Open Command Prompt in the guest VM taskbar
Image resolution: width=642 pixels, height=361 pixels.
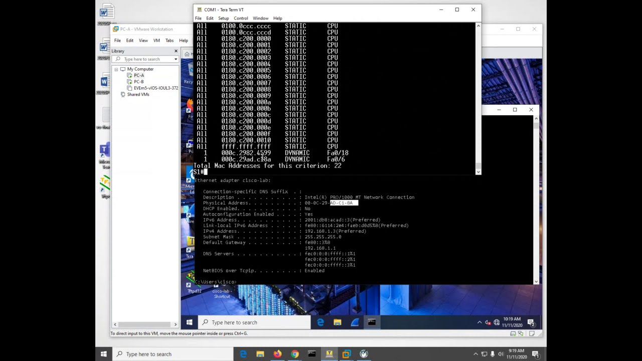click(x=372, y=322)
